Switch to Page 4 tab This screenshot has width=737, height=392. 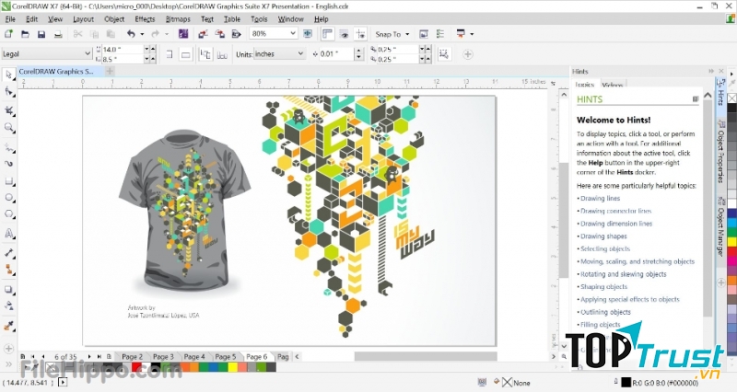(194, 357)
